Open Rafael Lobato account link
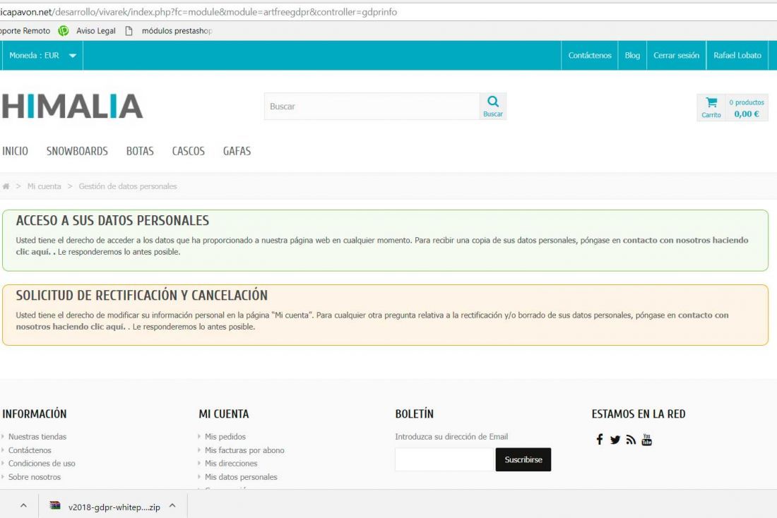Viewport: 777px width, 518px height. pyautogui.click(x=737, y=56)
